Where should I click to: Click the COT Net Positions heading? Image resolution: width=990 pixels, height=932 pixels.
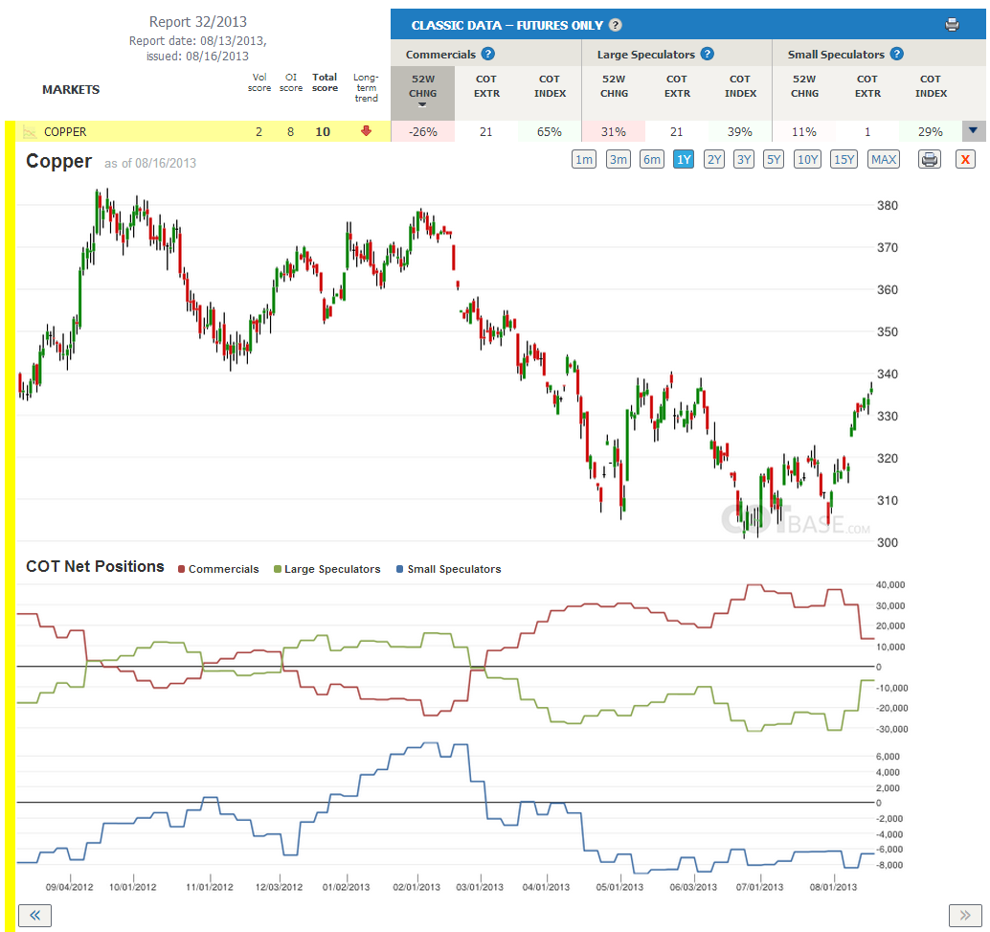[x=95, y=566]
